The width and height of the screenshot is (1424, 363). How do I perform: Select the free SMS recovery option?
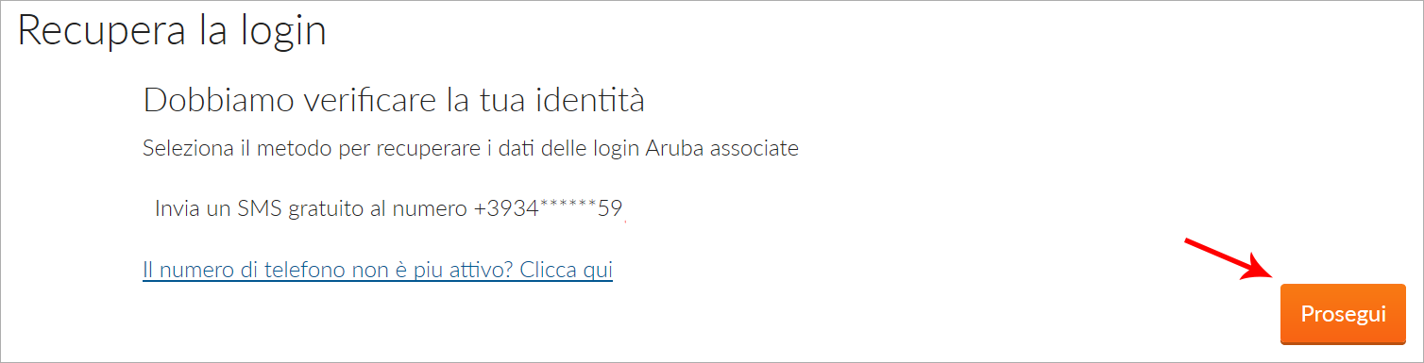point(388,208)
